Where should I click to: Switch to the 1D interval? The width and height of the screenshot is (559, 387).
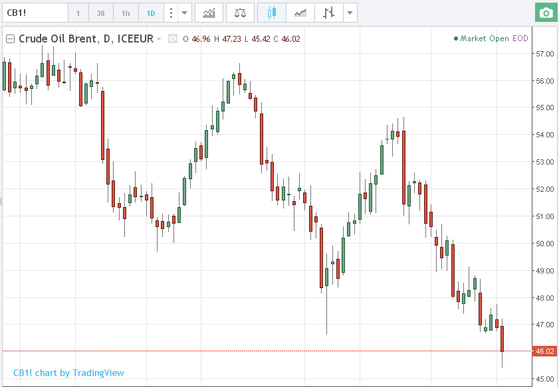[x=151, y=13]
